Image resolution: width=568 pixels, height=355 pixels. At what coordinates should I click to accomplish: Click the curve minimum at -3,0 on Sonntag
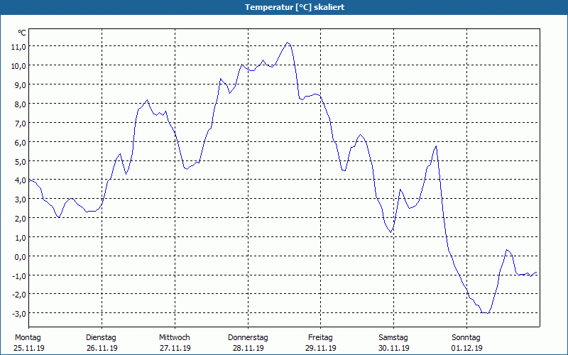coord(486,312)
